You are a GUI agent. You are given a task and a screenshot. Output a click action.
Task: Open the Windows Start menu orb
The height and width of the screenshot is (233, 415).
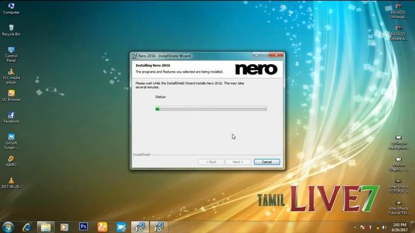(8, 227)
